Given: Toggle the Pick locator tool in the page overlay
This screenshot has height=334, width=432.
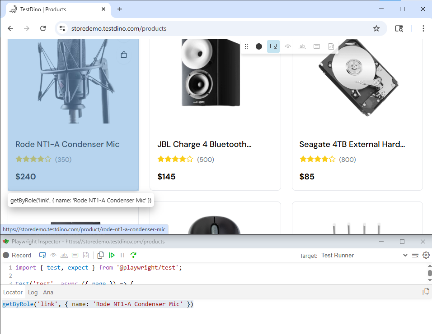Looking at the screenshot, I should 273,46.
